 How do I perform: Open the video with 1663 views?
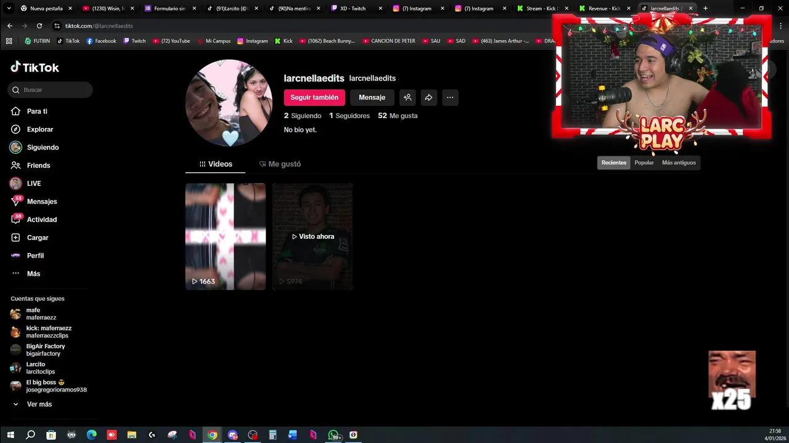click(x=226, y=236)
